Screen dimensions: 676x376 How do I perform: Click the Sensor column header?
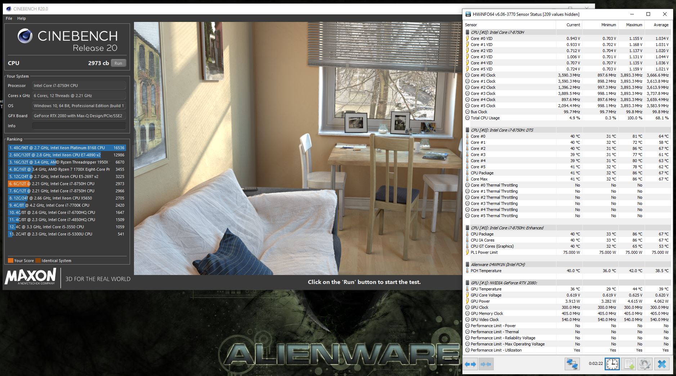tap(510, 25)
